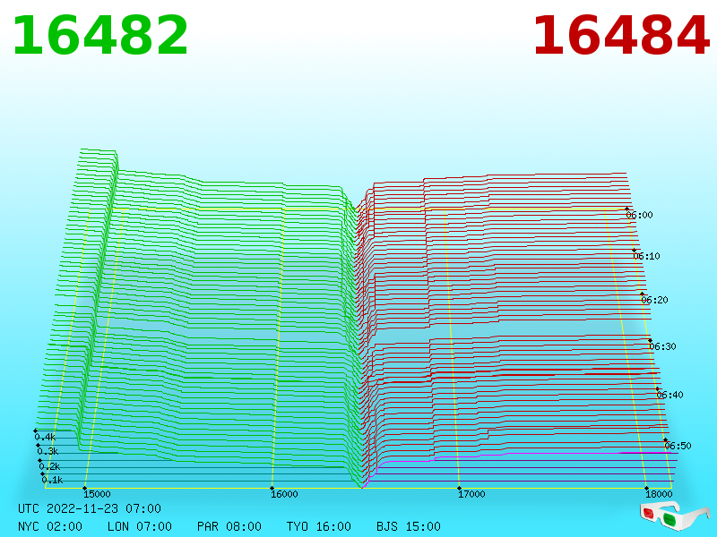Click the 3D anaglyph glasses icon
Viewport: 717px width, 537px height.
tap(674, 516)
